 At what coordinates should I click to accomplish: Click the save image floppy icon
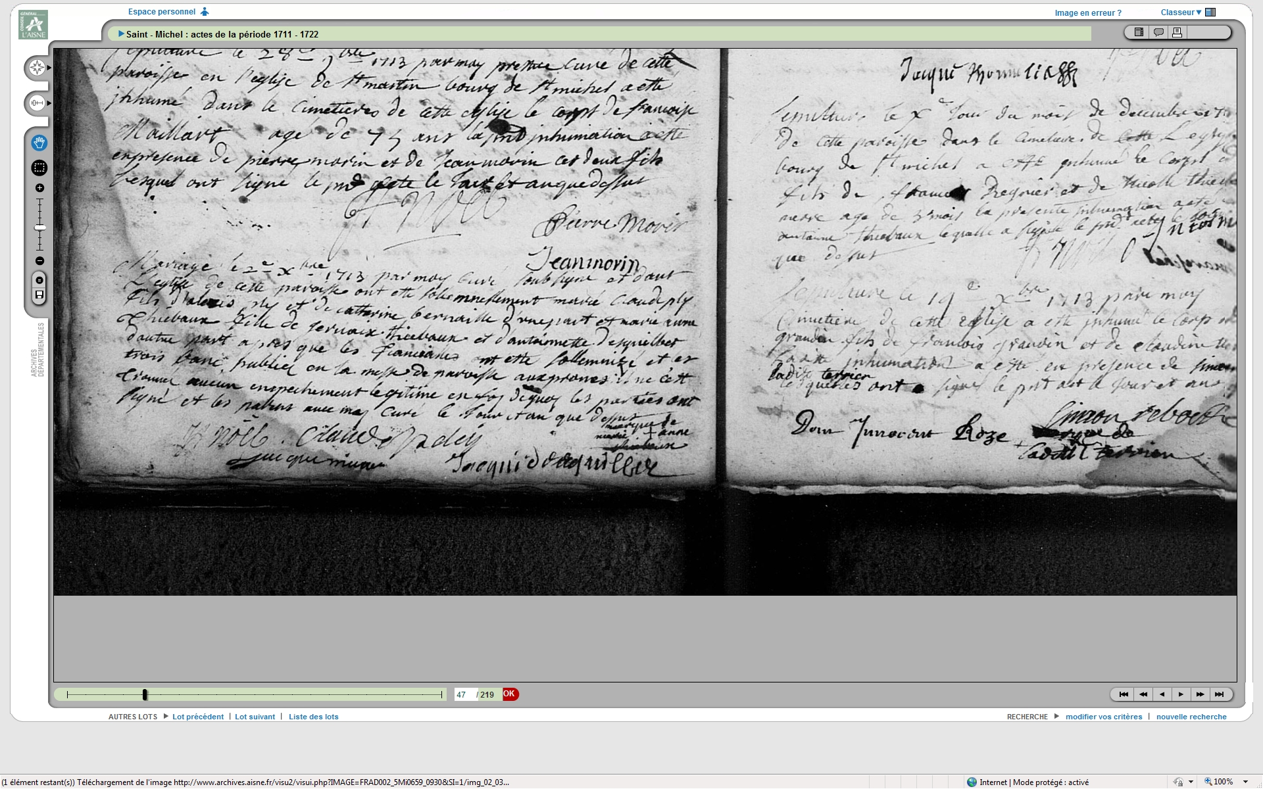(x=39, y=295)
